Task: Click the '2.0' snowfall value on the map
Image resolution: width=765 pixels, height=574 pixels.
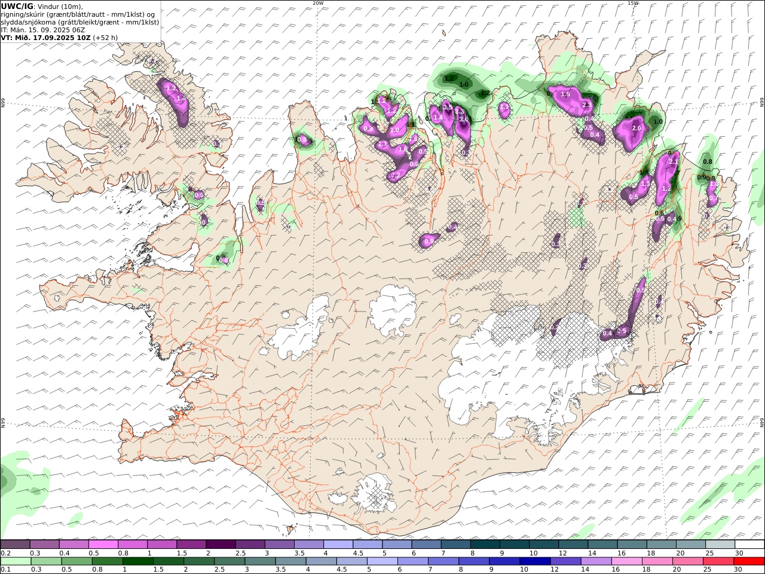Action: [637, 128]
